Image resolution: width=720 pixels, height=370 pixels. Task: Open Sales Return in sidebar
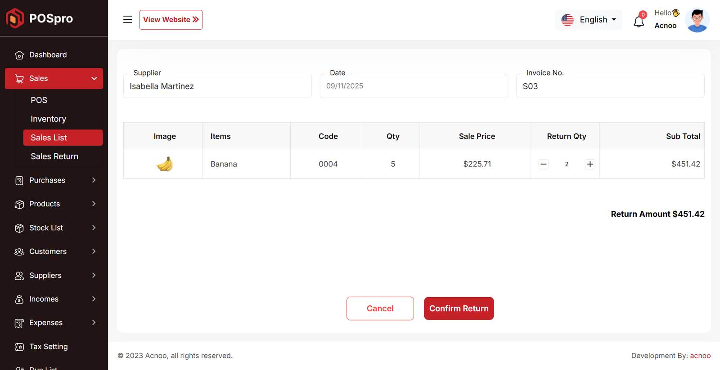coord(54,156)
